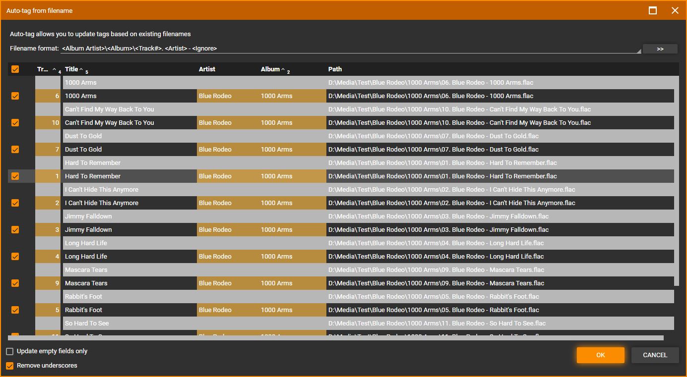Viewport: 687px width, 377px height.
Task: Uncheck the checkbox for track 6 1000 Arms
Action: pos(15,96)
